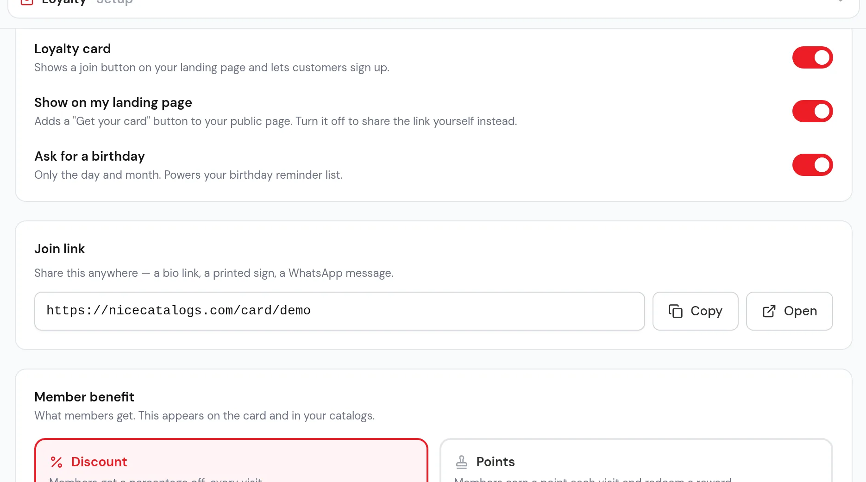866x482 pixels.
Task: Select the Points member benefit card
Action: [x=636, y=460]
